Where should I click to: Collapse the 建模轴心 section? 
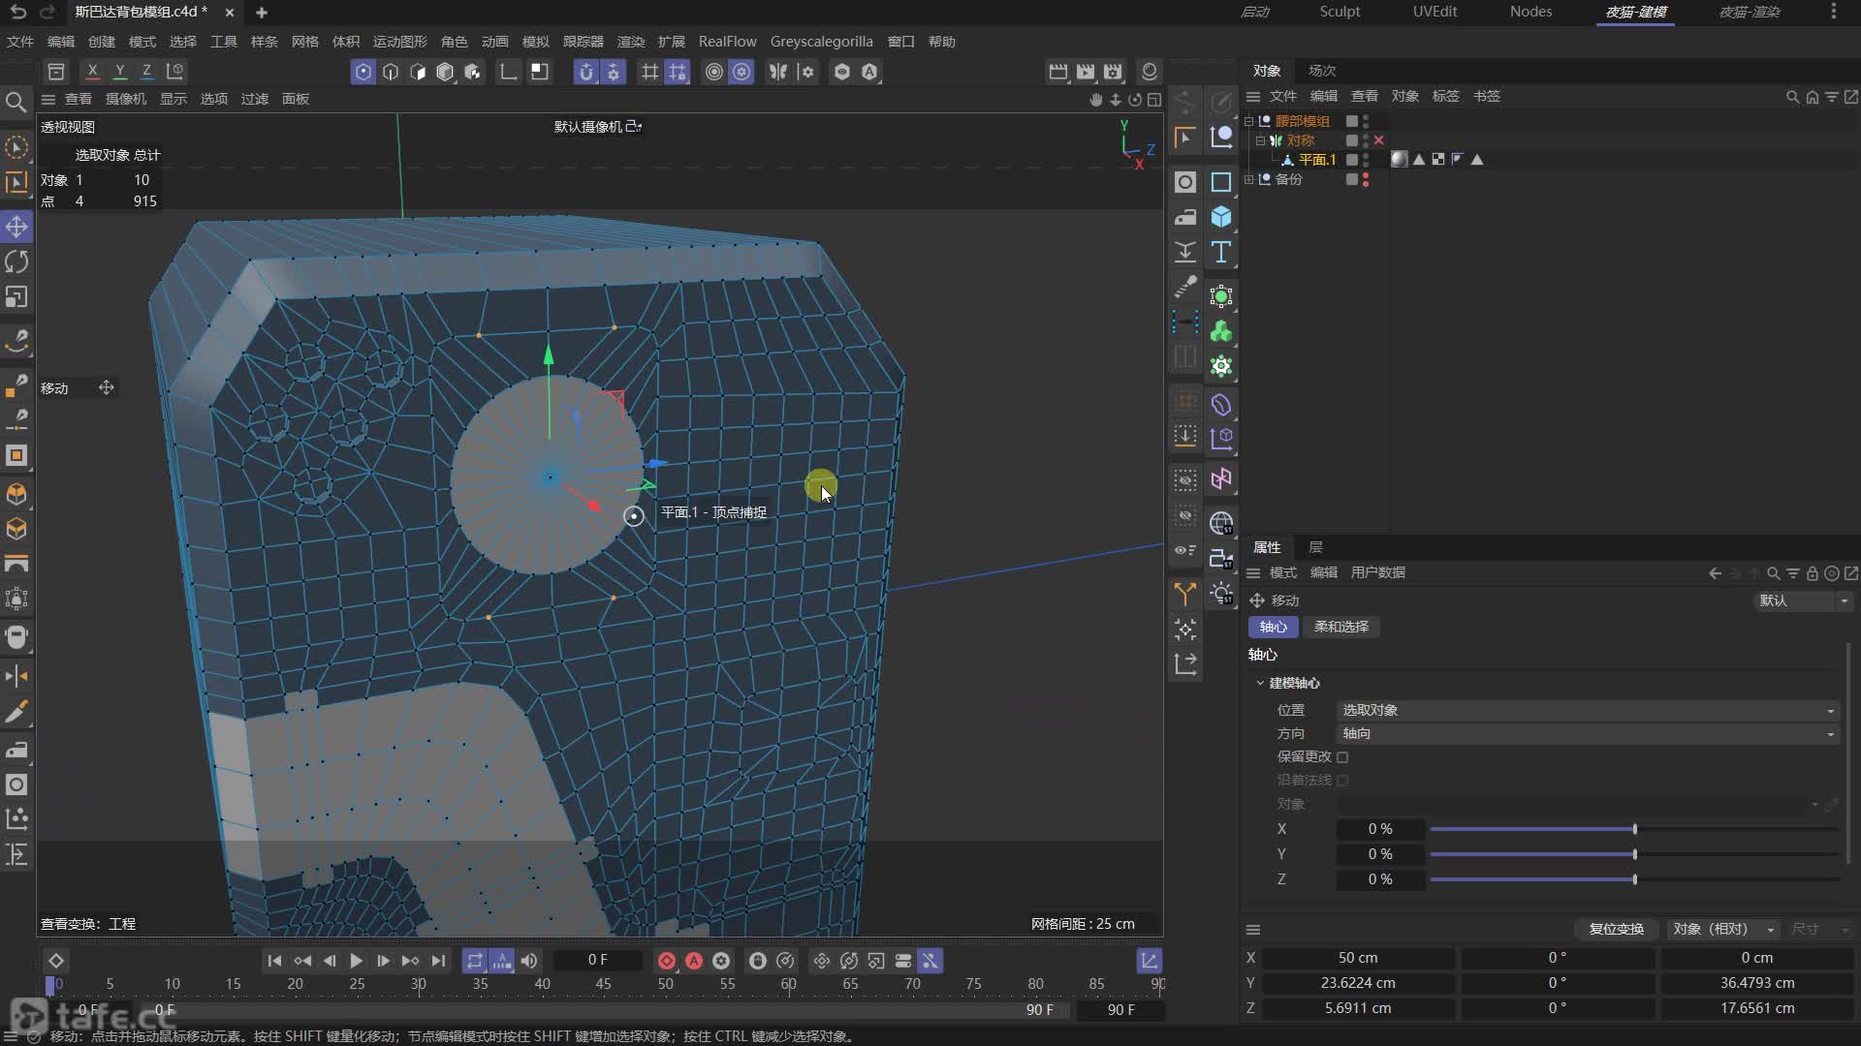pos(1260,684)
